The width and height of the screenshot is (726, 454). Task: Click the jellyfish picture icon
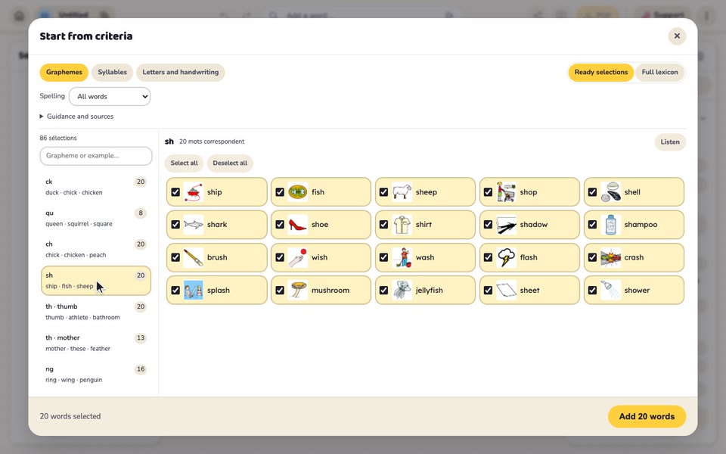click(x=402, y=291)
